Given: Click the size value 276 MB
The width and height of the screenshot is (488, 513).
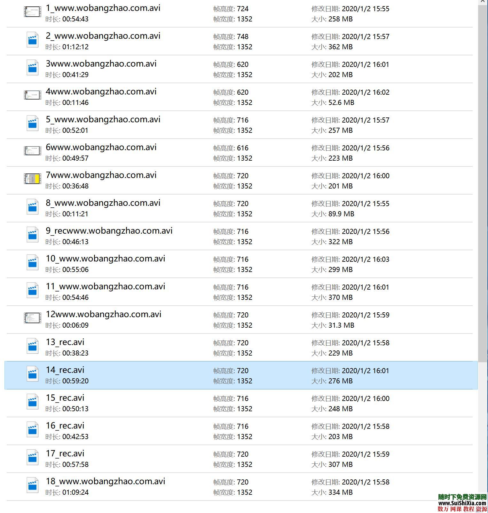Looking at the screenshot, I should (x=341, y=381).
